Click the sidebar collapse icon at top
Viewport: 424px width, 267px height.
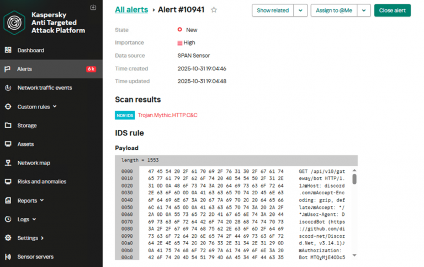click(x=93, y=7)
